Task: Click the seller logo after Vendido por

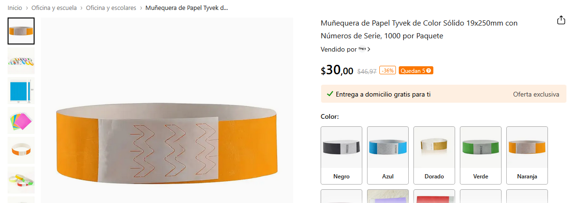Action: click(362, 49)
